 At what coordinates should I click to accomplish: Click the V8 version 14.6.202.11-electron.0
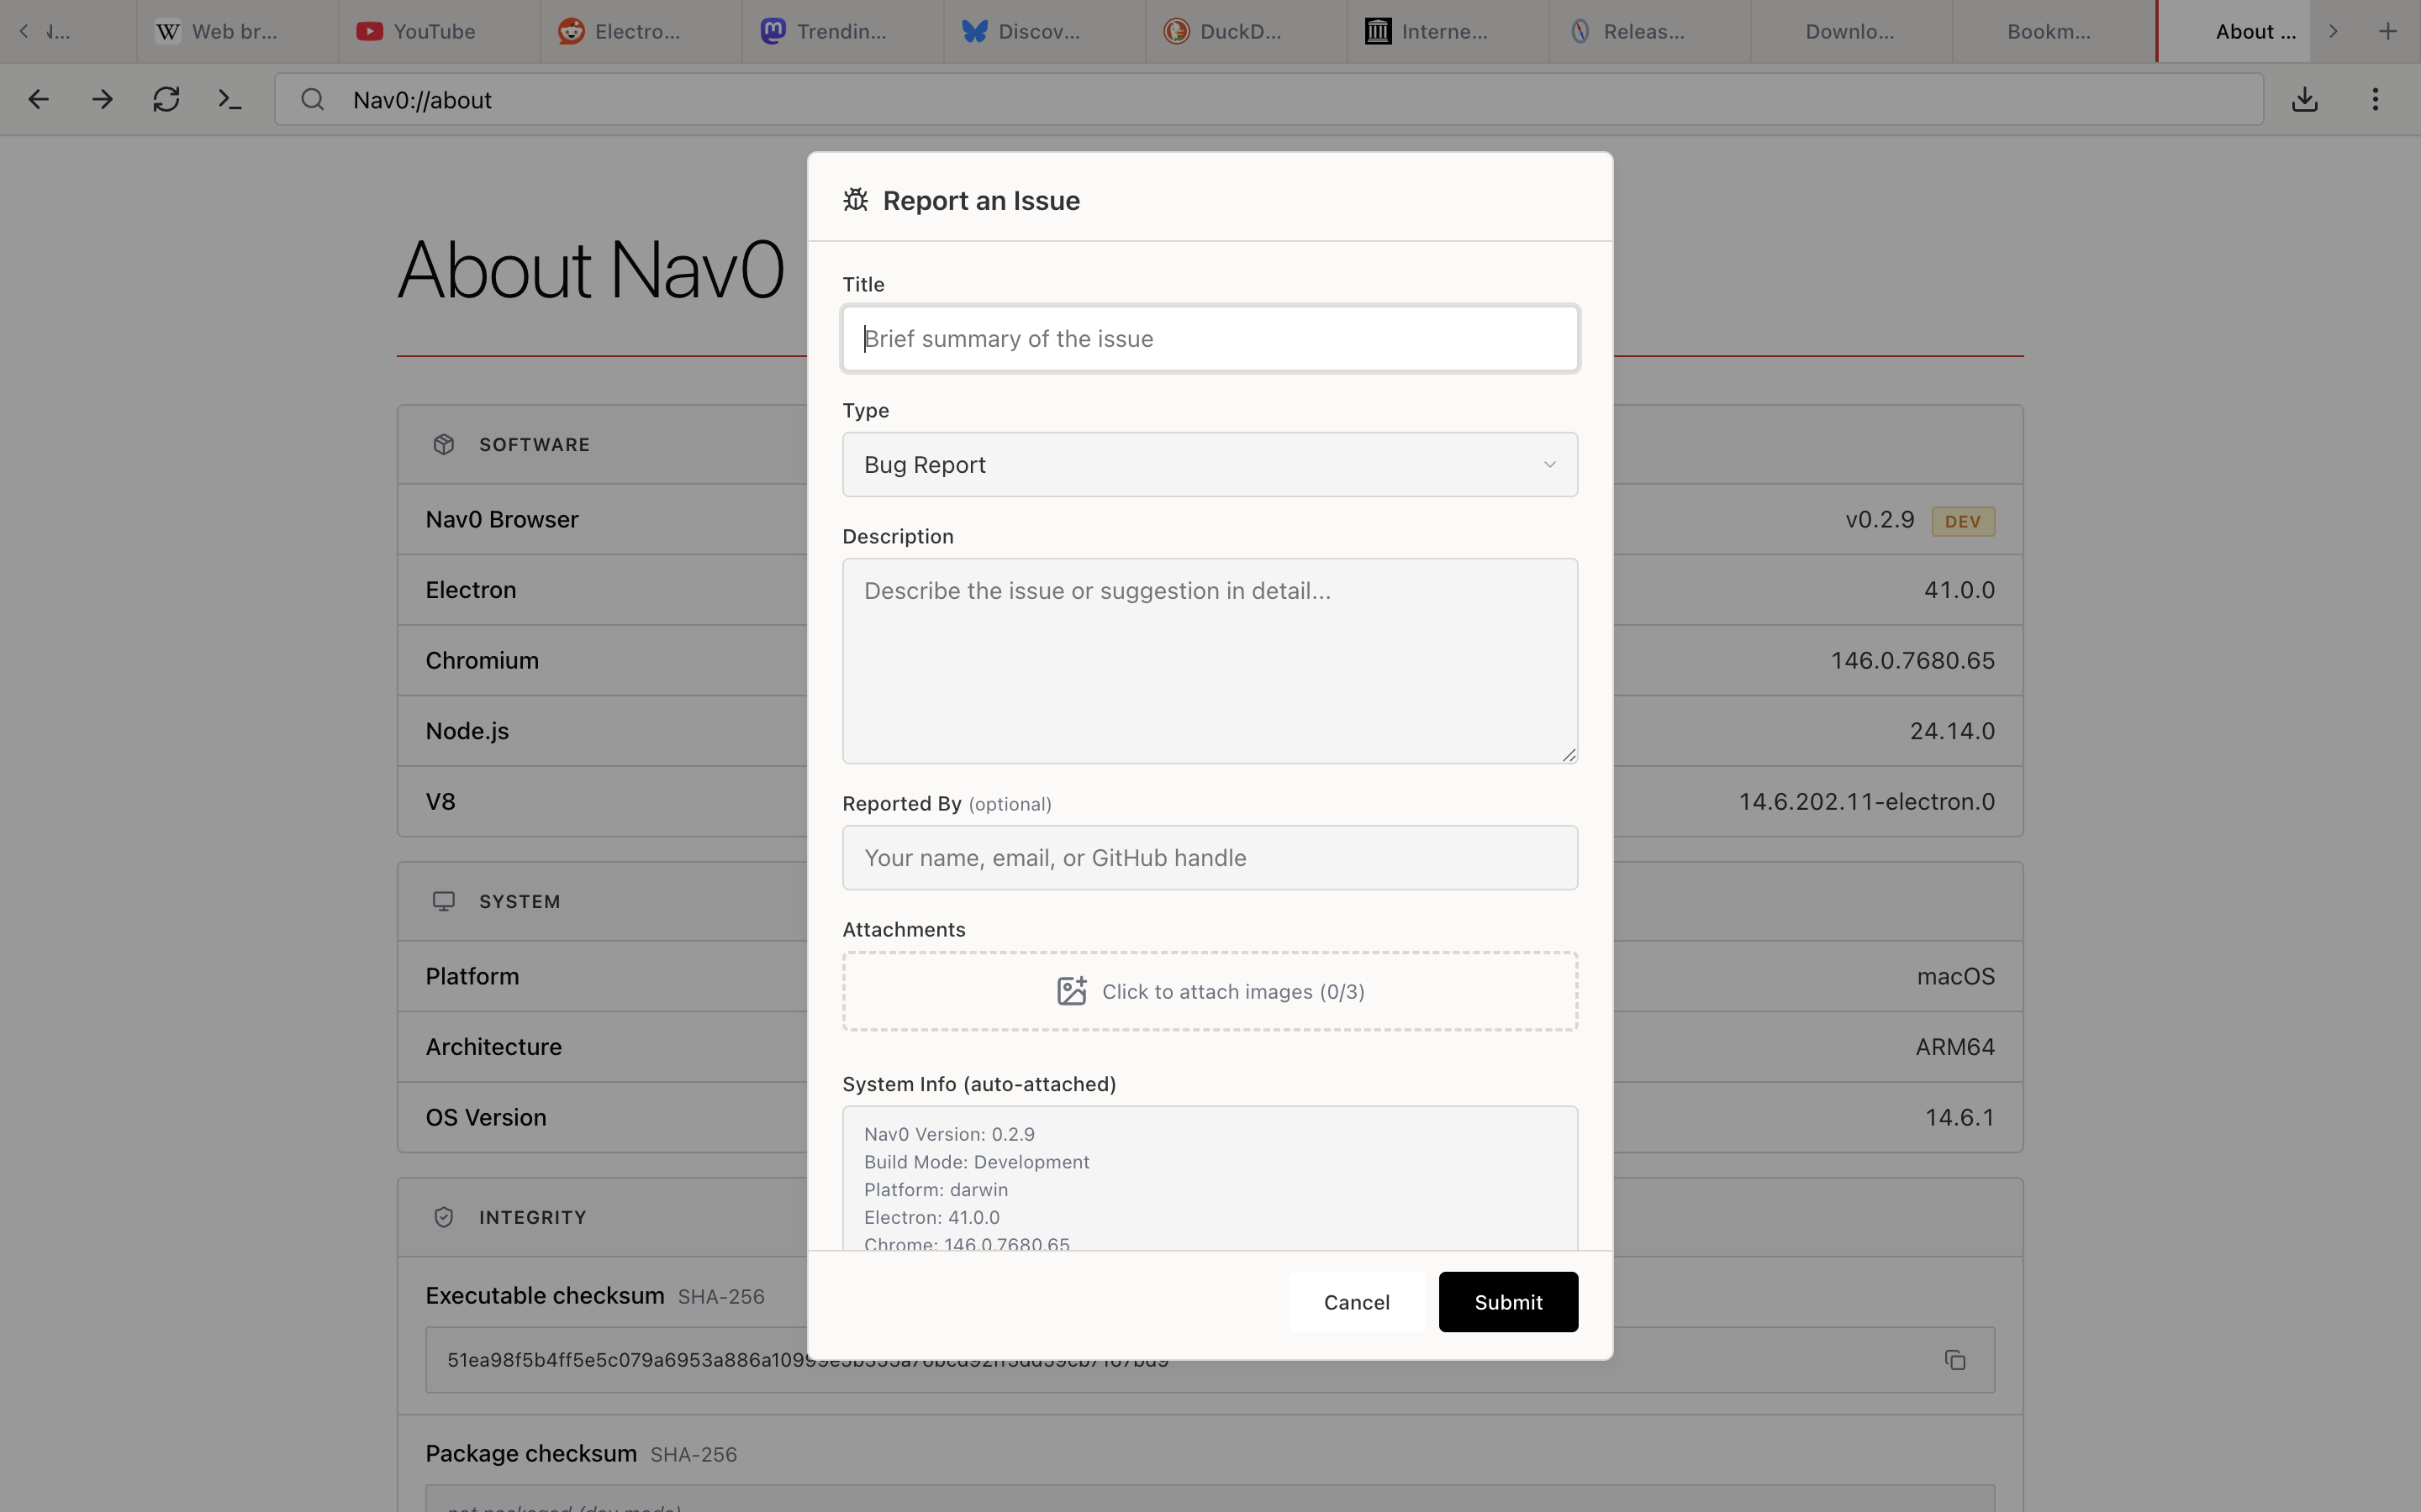(x=1867, y=801)
